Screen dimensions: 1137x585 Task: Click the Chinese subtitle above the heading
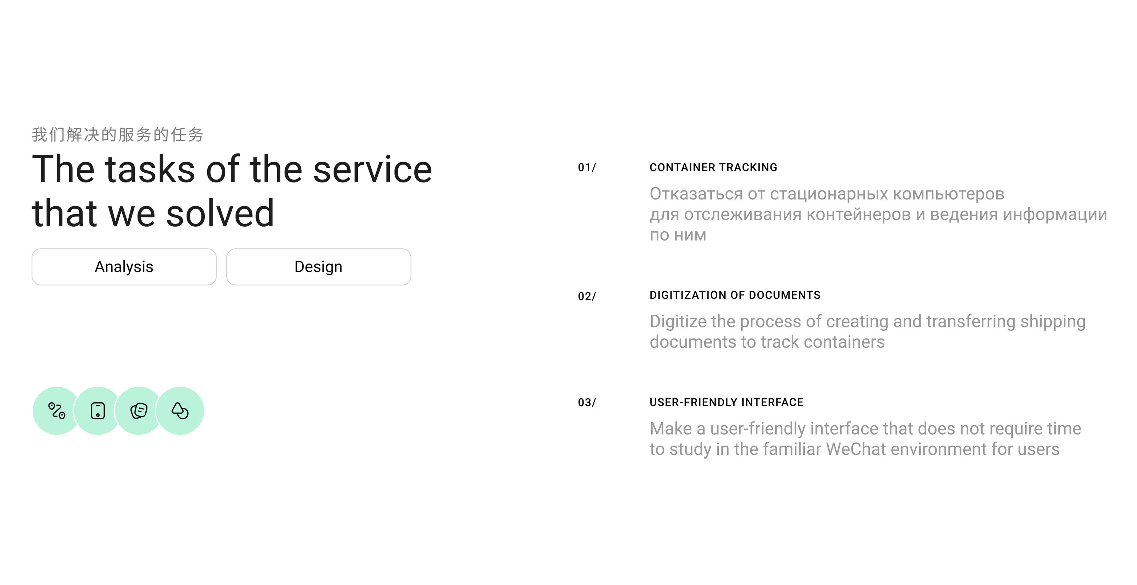tap(117, 134)
